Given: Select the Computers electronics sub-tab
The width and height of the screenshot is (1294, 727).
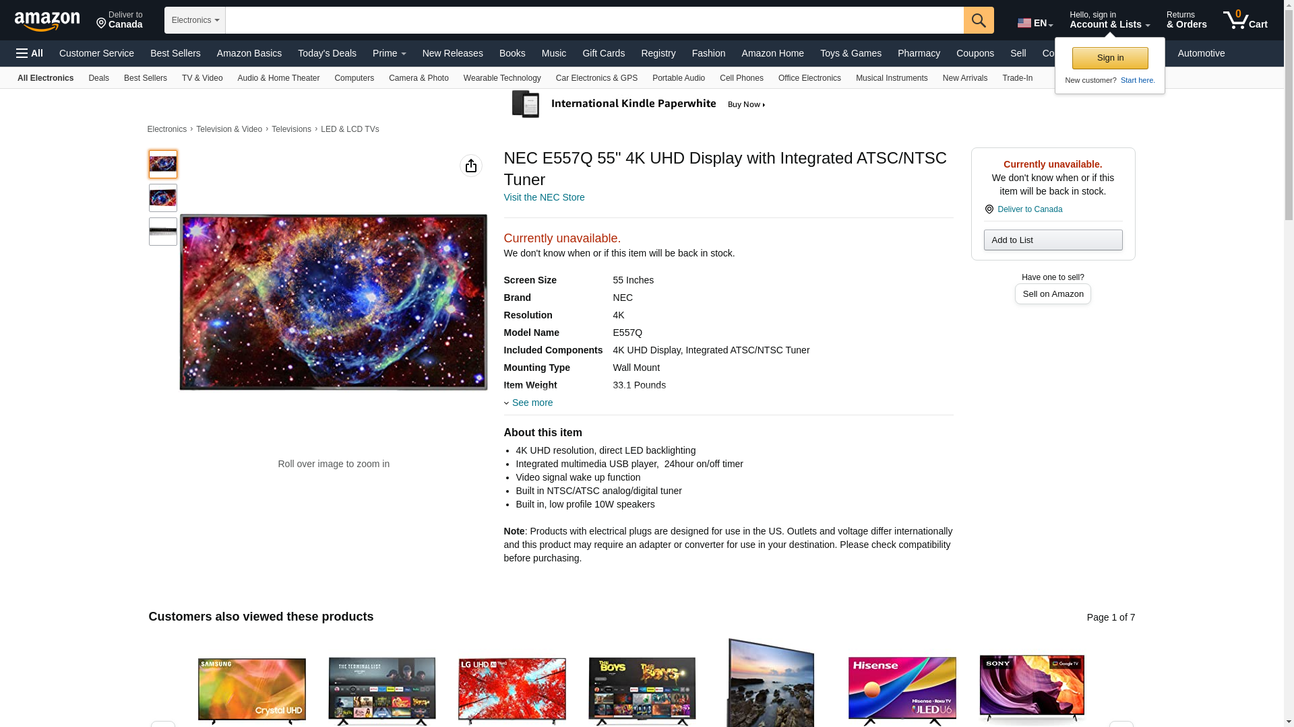Looking at the screenshot, I should pyautogui.click(x=354, y=78).
